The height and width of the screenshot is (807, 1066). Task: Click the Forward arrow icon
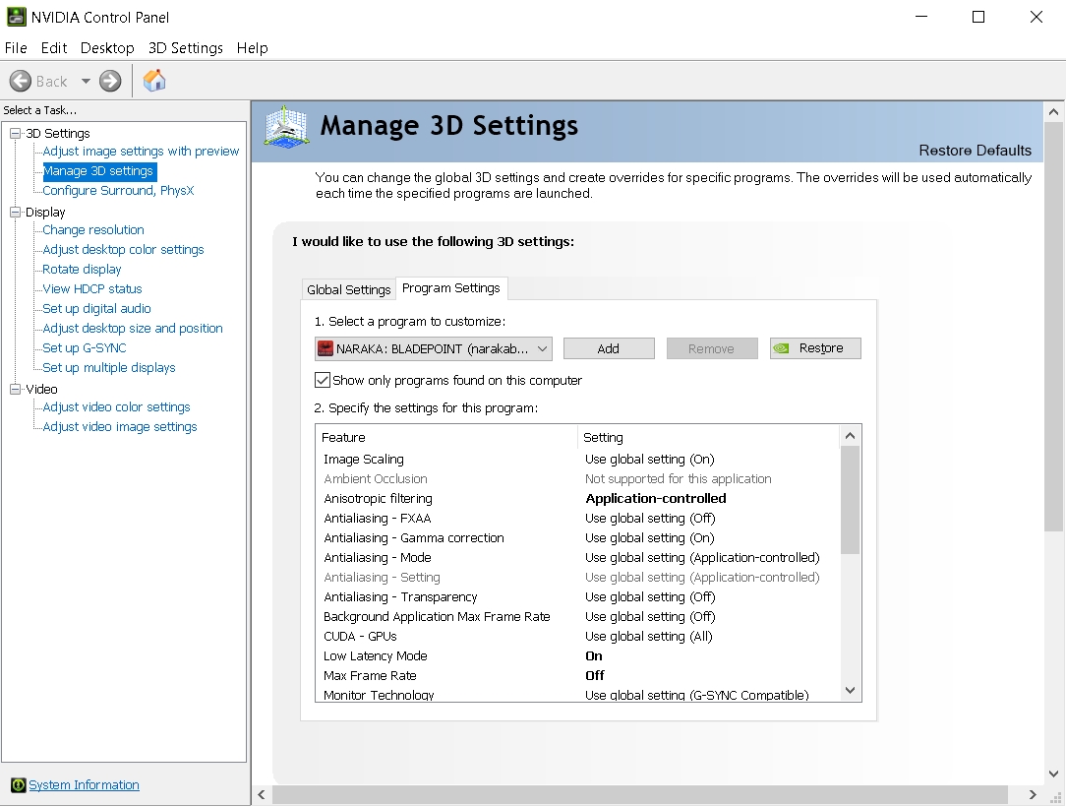pyautogui.click(x=110, y=81)
